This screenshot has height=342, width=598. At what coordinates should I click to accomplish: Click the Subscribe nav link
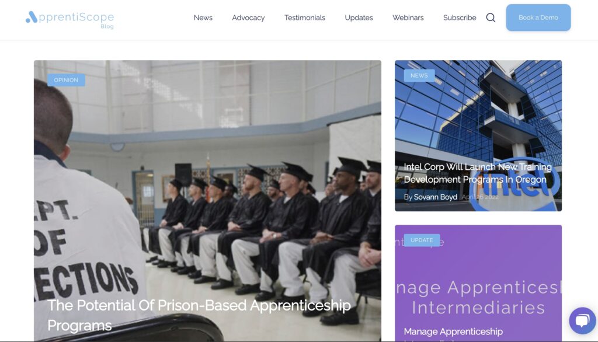coord(460,18)
